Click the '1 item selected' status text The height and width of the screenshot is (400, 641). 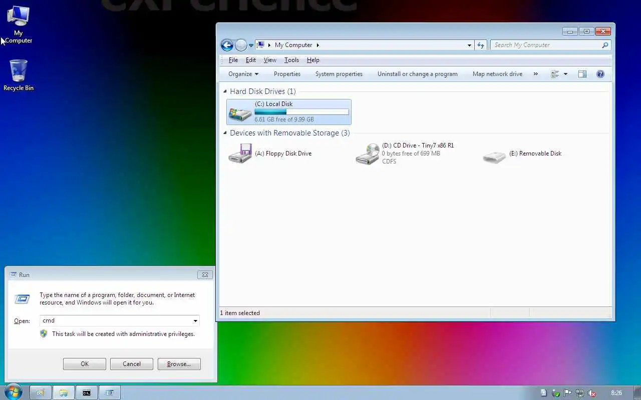pyautogui.click(x=240, y=313)
